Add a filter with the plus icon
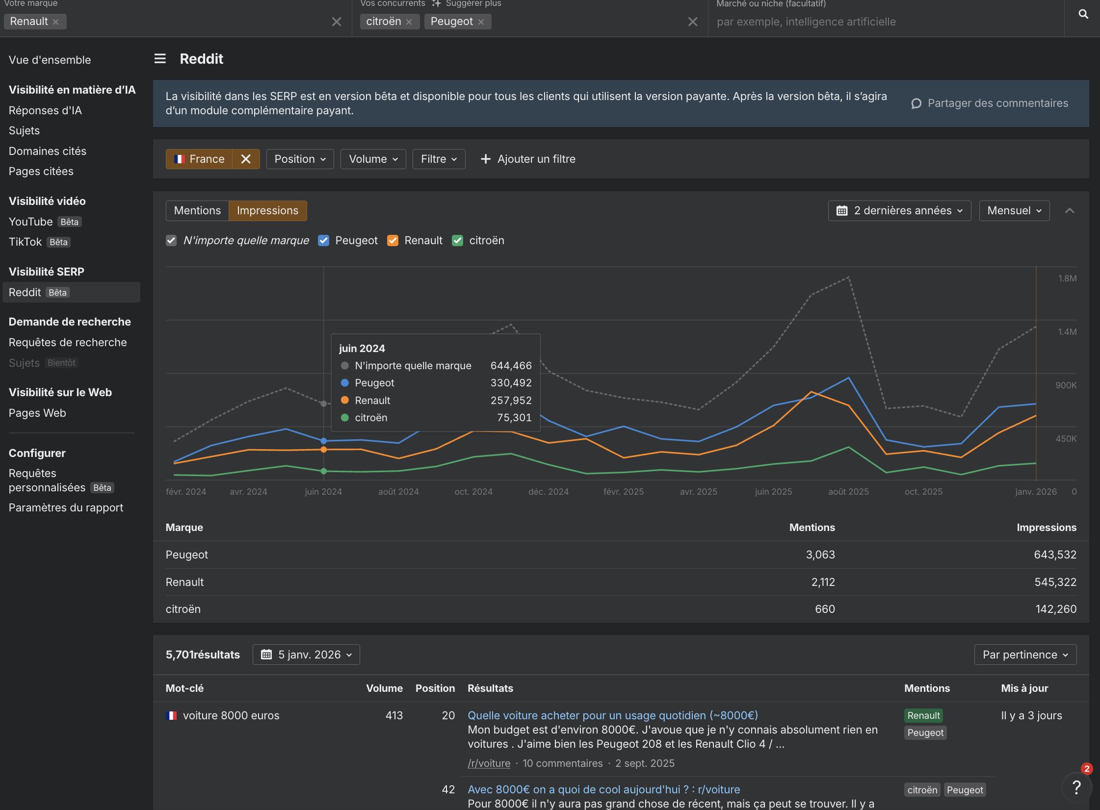The height and width of the screenshot is (810, 1100). coord(485,159)
